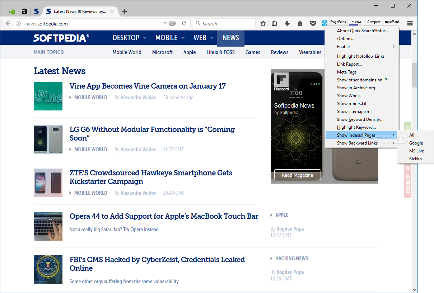The image size is (434, 293).
Task: Click the Alexa rank toolbar indicator
Action: click(356, 23)
